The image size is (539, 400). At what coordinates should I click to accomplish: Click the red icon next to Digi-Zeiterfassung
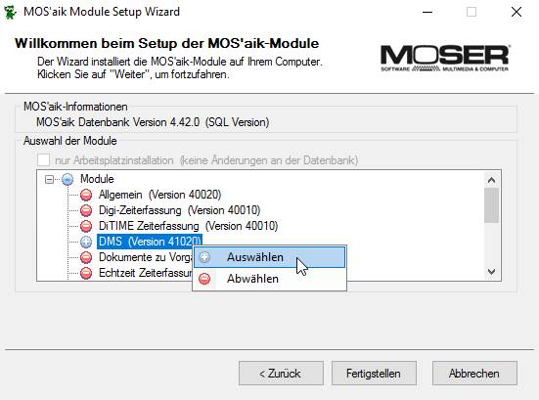[x=86, y=210]
